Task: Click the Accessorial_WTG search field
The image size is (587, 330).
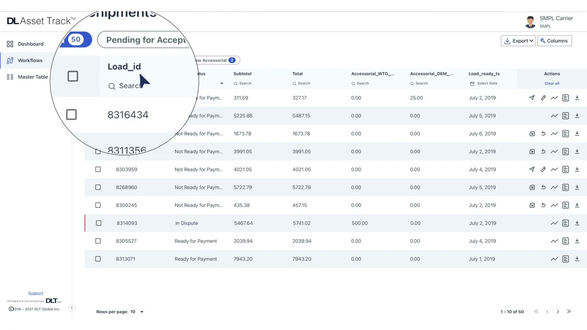Action: 360,83
